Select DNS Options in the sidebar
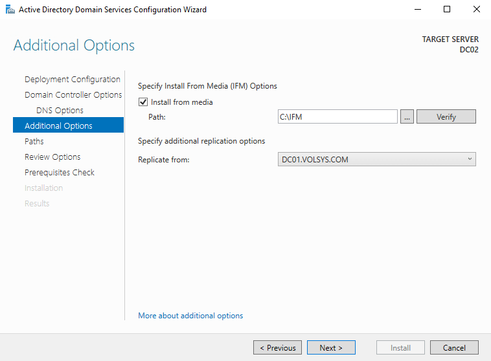The height and width of the screenshot is (361, 491). [60, 111]
